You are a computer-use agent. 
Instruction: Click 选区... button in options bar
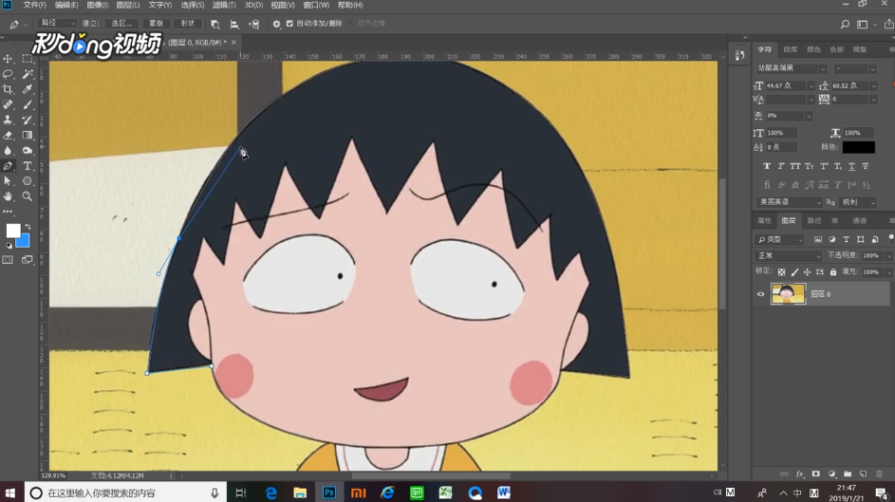pyautogui.click(x=121, y=24)
